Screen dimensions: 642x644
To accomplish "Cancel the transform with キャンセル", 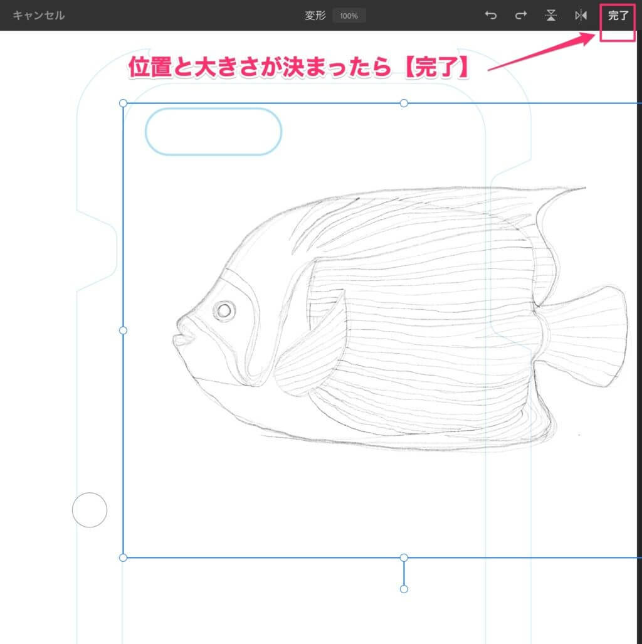I will [x=39, y=16].
